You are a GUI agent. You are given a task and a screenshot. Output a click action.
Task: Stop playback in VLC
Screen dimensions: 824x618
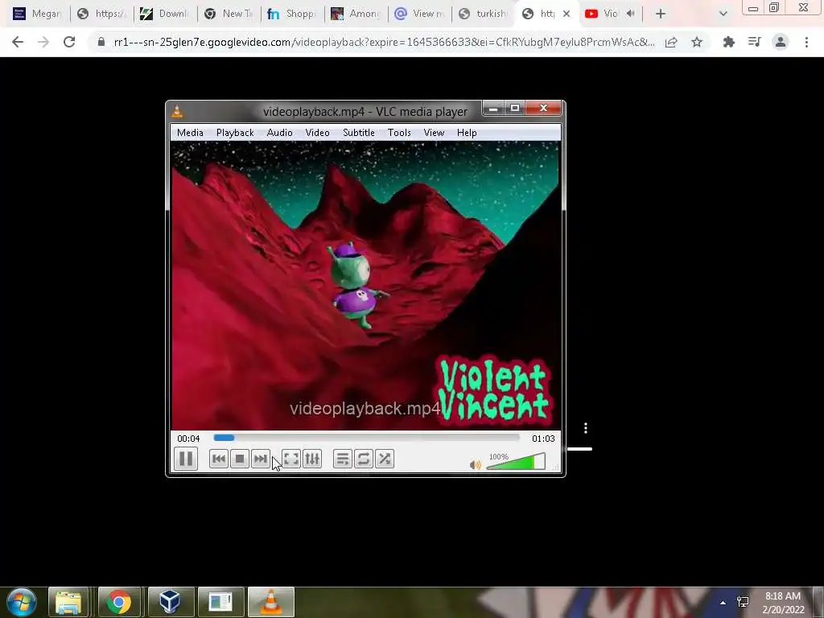(240, 459)
